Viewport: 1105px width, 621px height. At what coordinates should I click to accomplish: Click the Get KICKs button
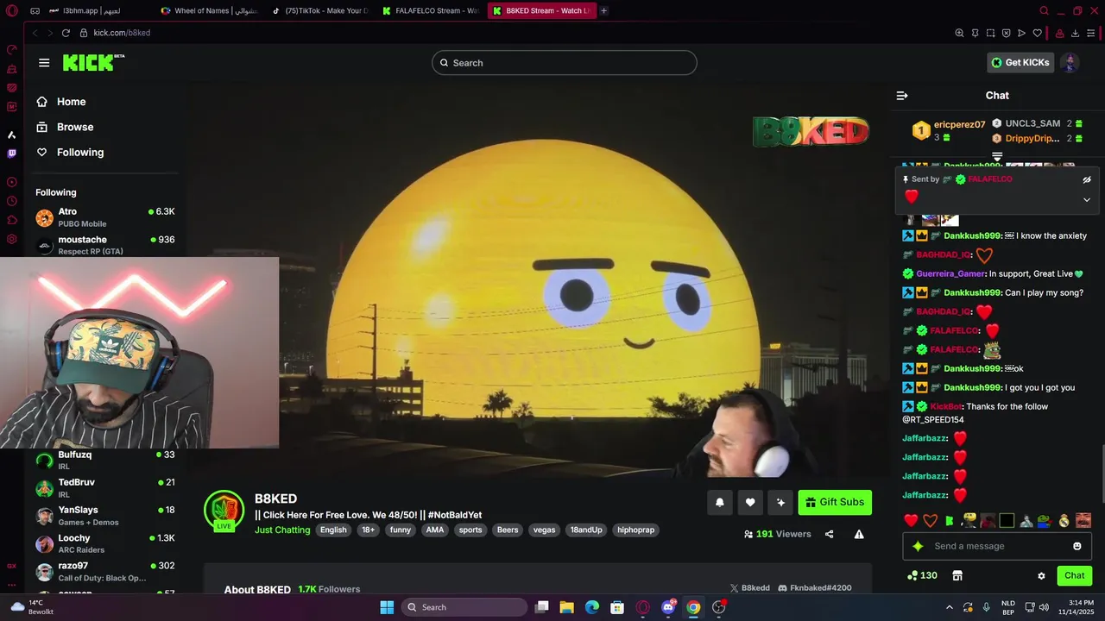pos(1020,62)
